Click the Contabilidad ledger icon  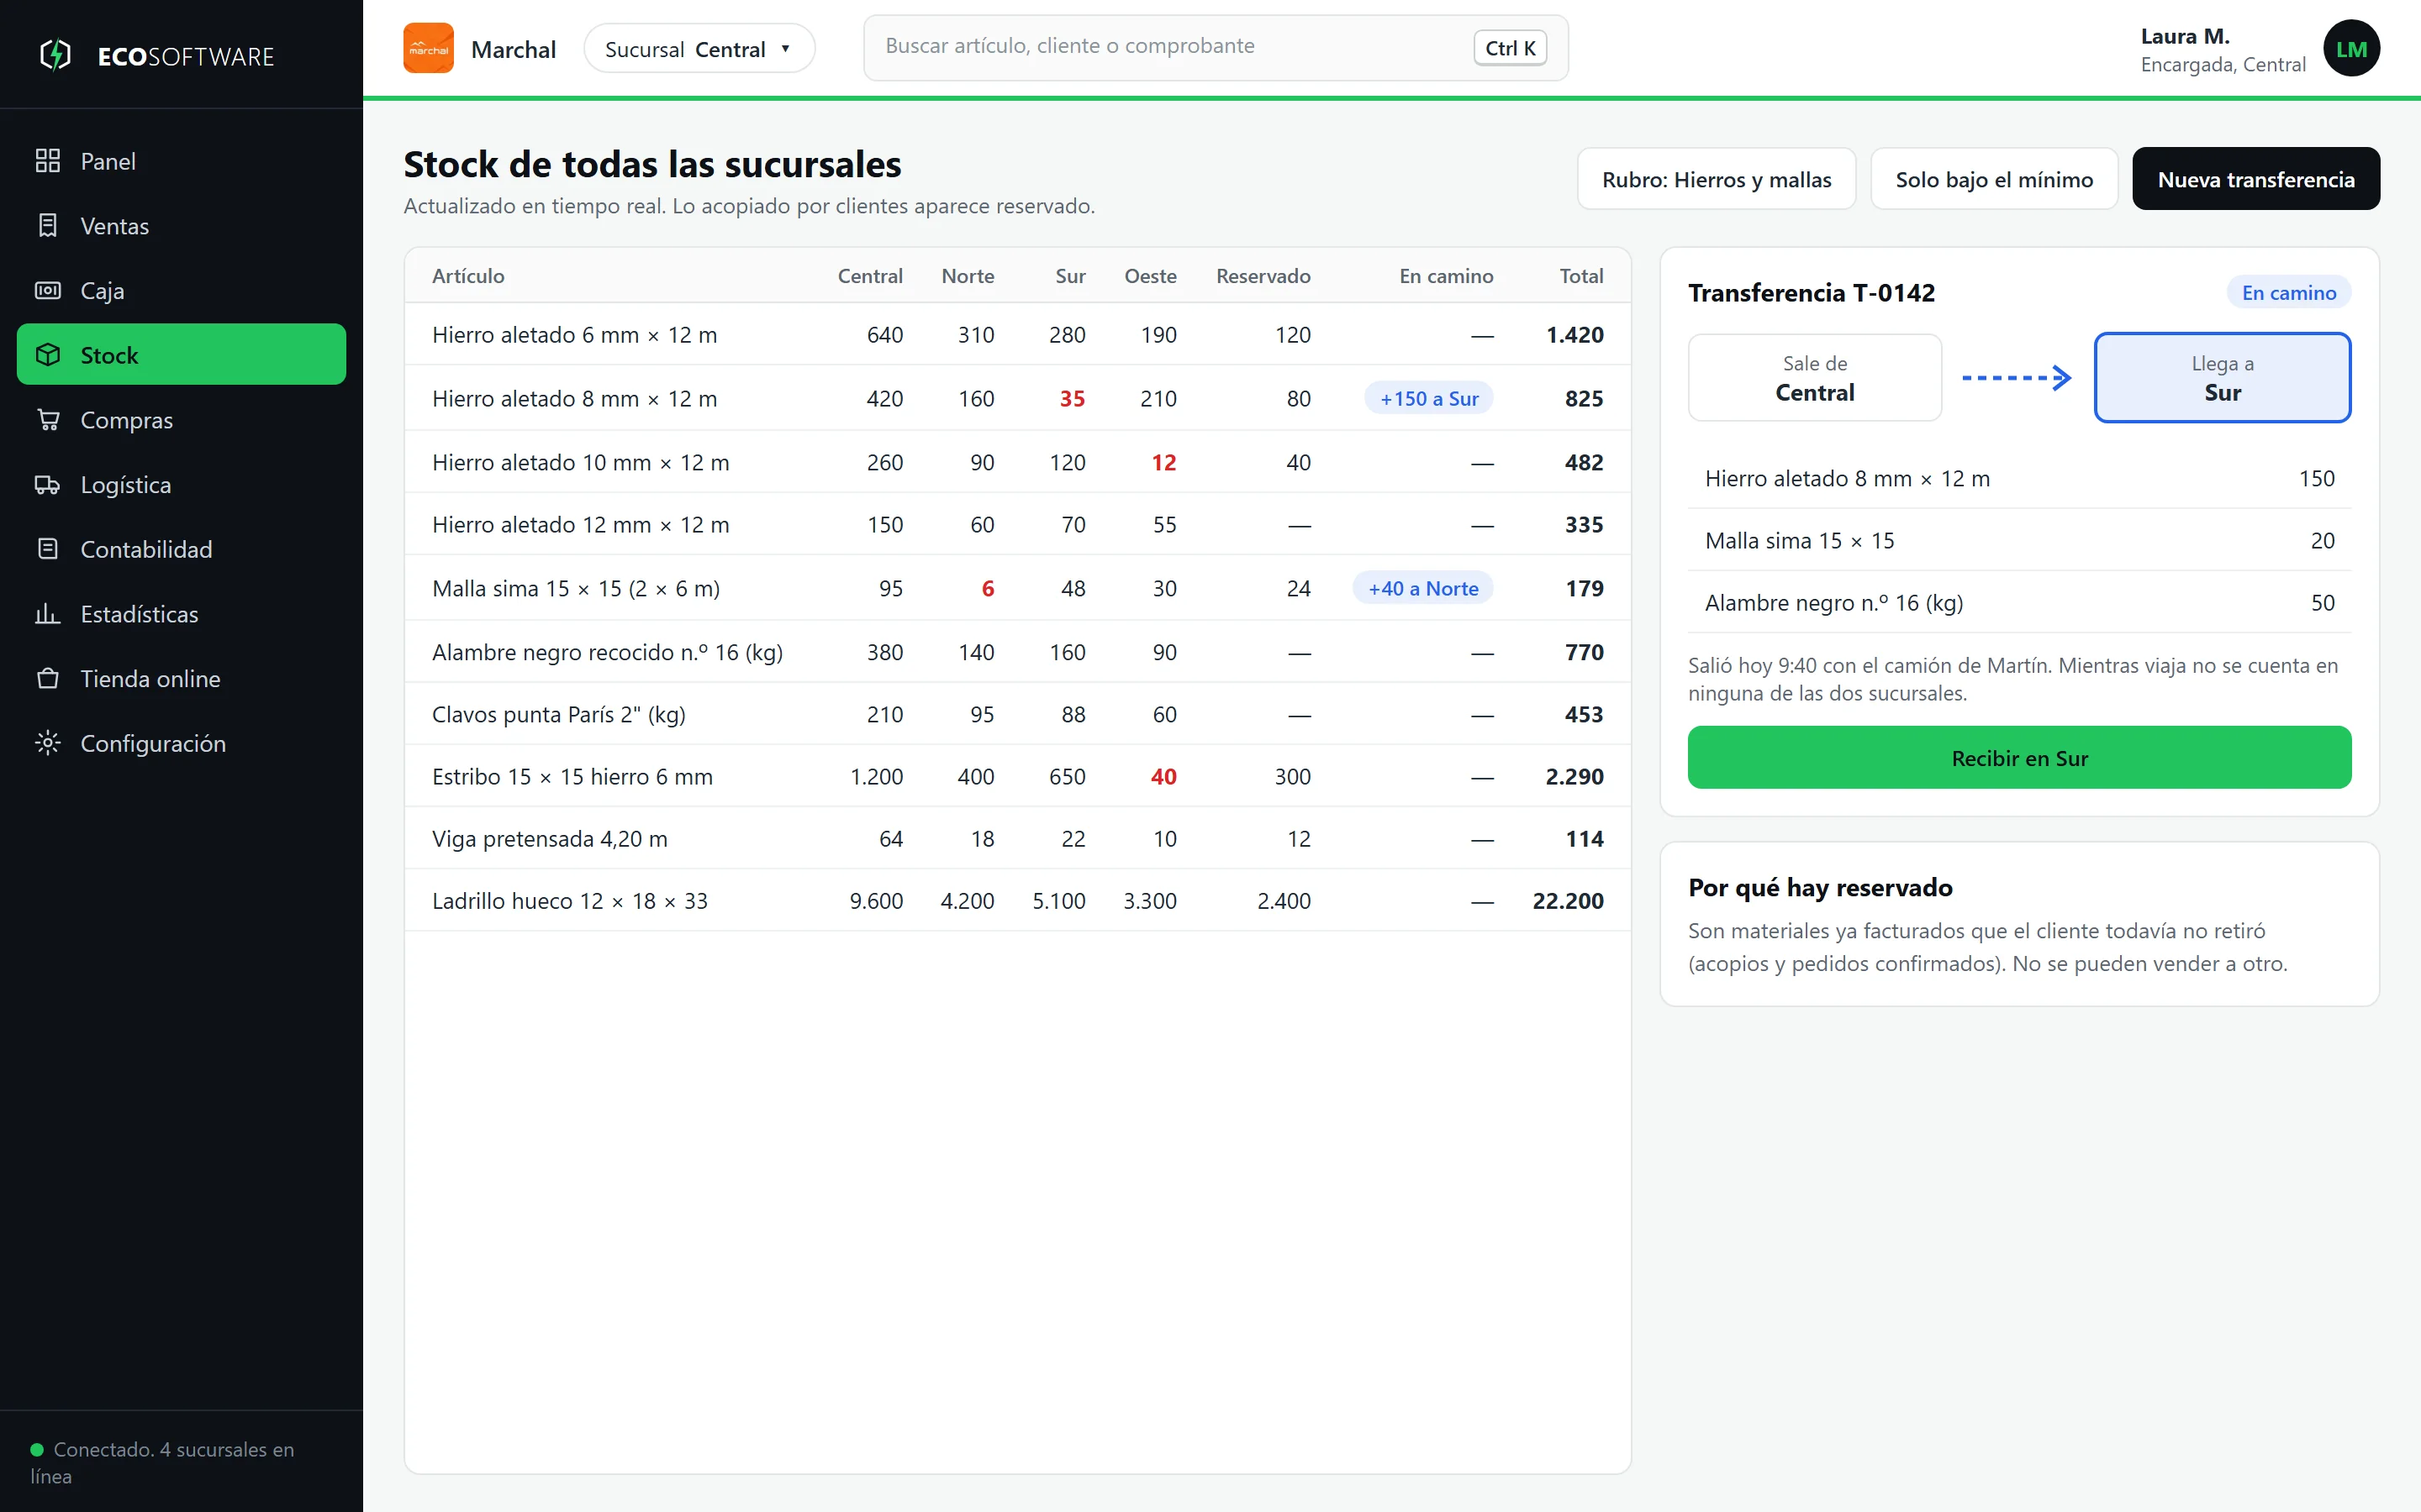point(47,549)
